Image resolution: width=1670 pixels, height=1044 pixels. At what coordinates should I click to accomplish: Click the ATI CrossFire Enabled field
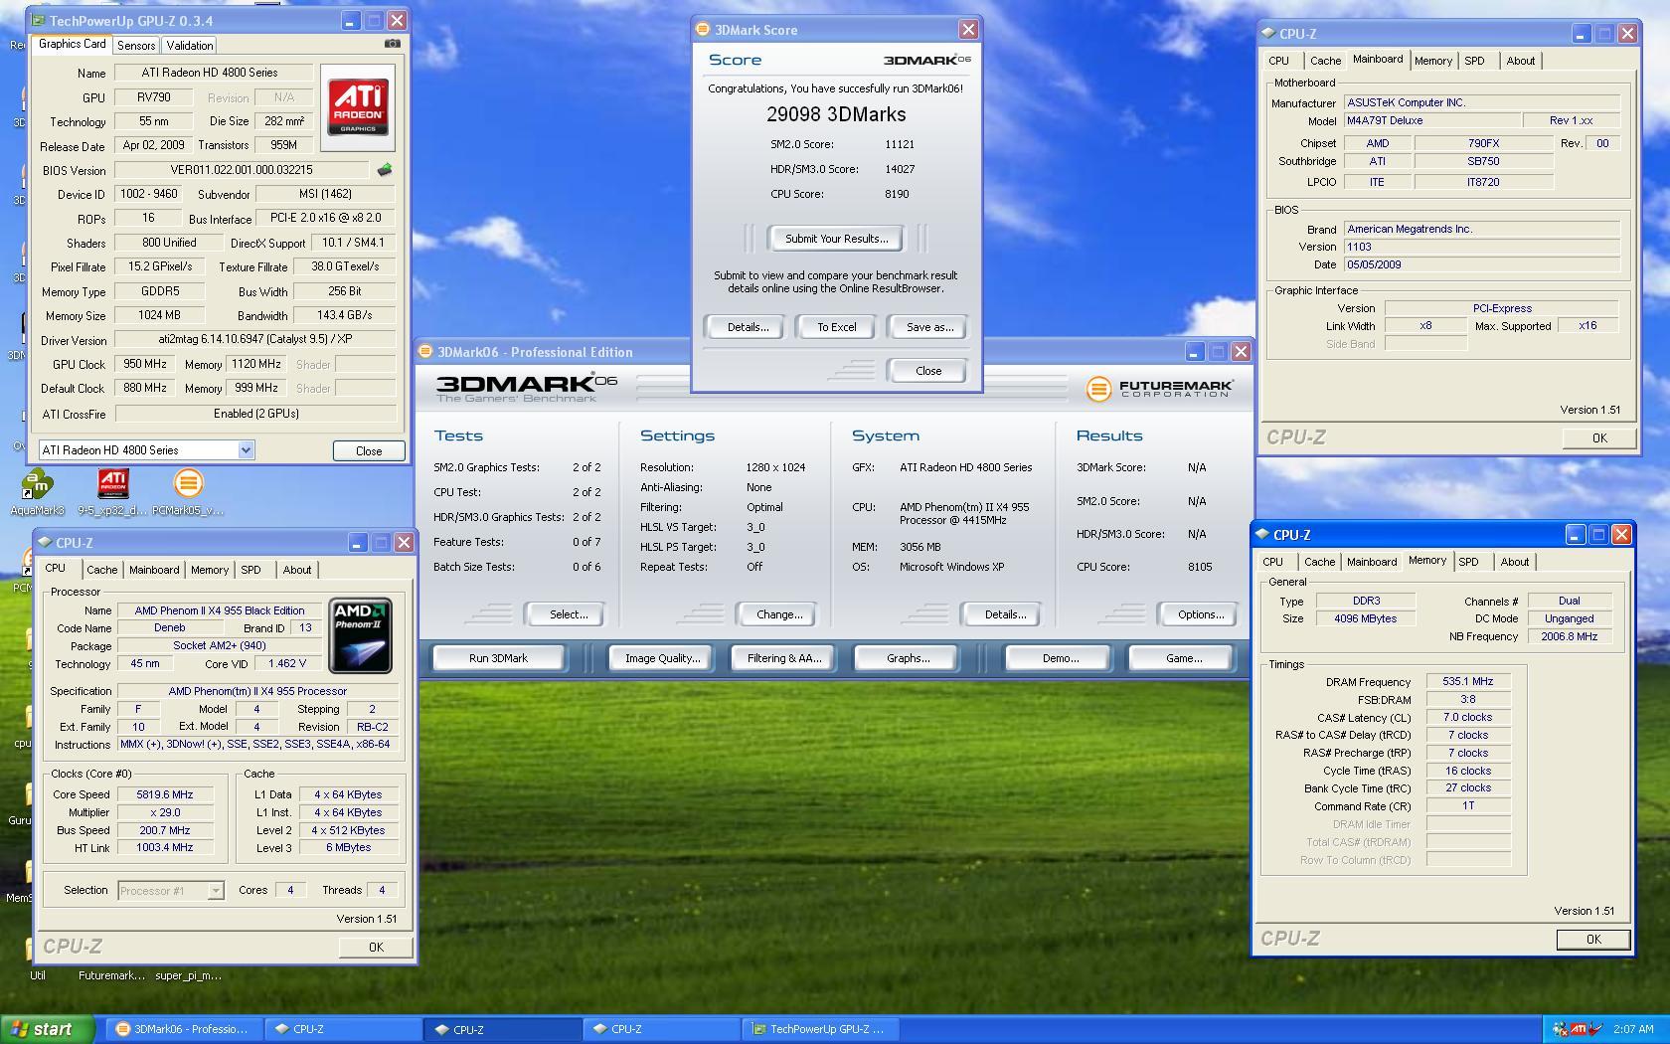click(x=255, y=414)
